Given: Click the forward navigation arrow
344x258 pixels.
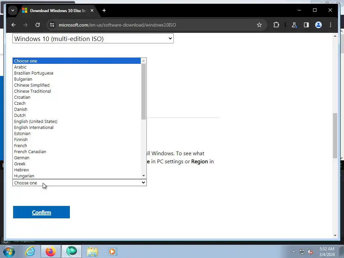Looking at the screenshot, I should point(26,25).
